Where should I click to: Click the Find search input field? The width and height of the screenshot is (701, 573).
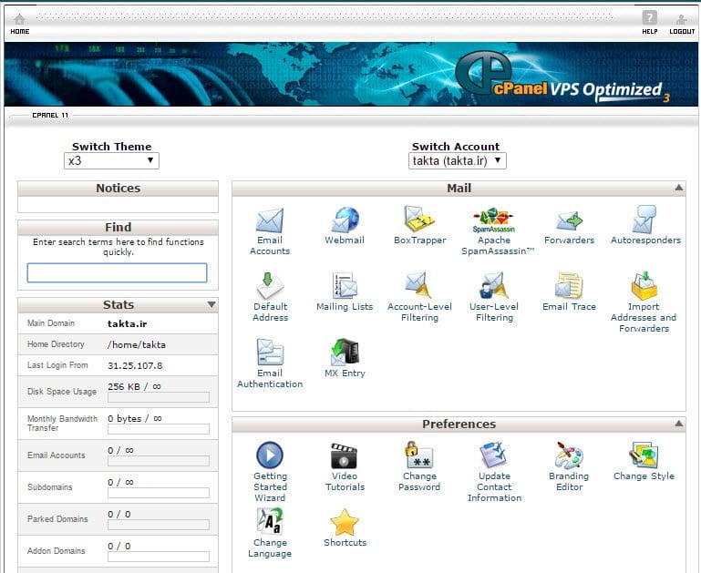pyautogui.click(x=117, y=272)
